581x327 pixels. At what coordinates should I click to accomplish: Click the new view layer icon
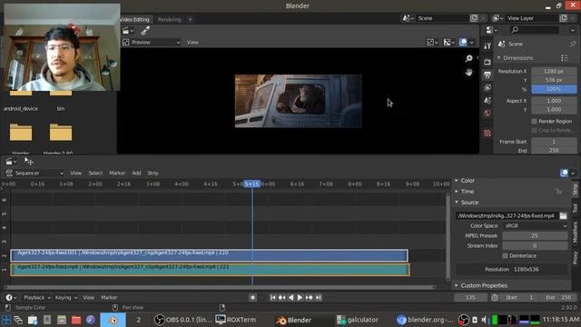click(563, 18)
